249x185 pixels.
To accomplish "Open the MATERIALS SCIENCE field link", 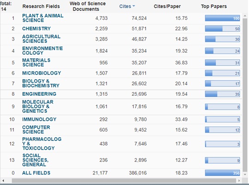I will click(36, 63).
